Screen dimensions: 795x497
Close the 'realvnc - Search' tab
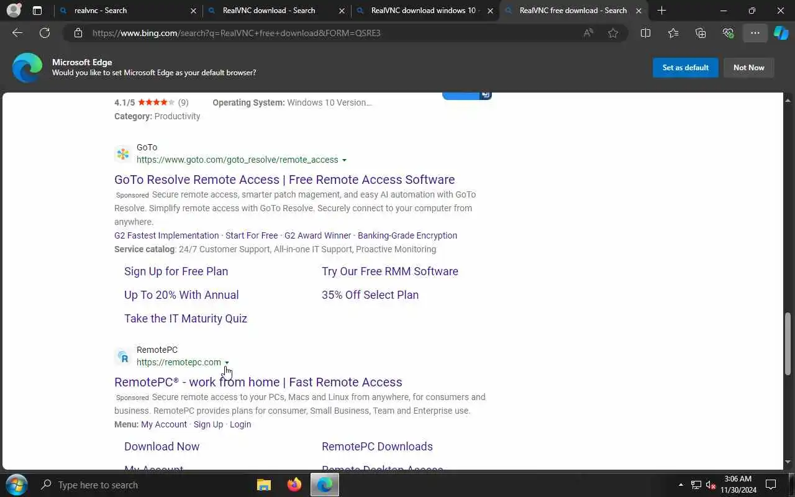coord(193,11)
